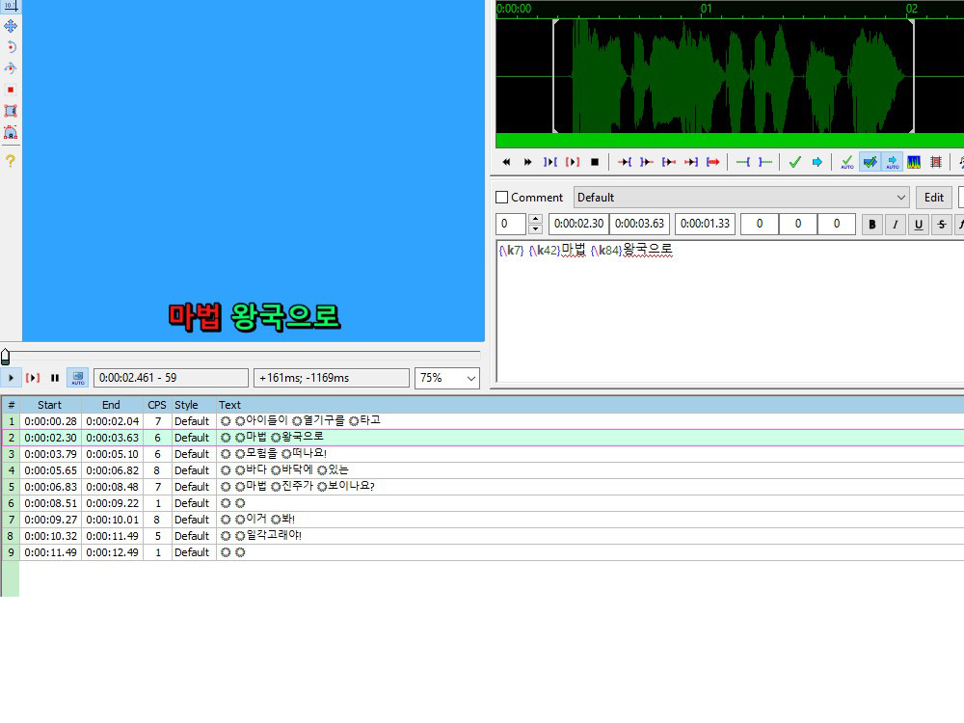The image size is (964, 723).
Task: Stop audio playback square button
Action: click(x=595, y=162)
